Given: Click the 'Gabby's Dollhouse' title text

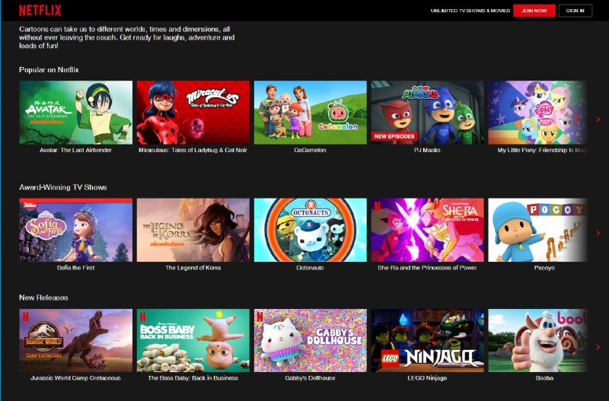Looking at the screenshot, I should 310,377.
